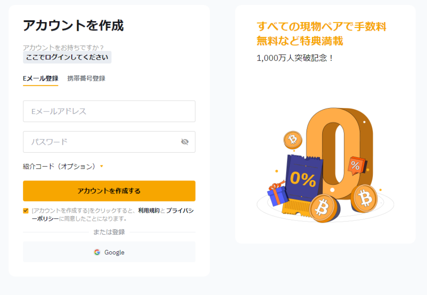Toggle password visibility eye icon

pyautogui.click(x=185, y=142)
